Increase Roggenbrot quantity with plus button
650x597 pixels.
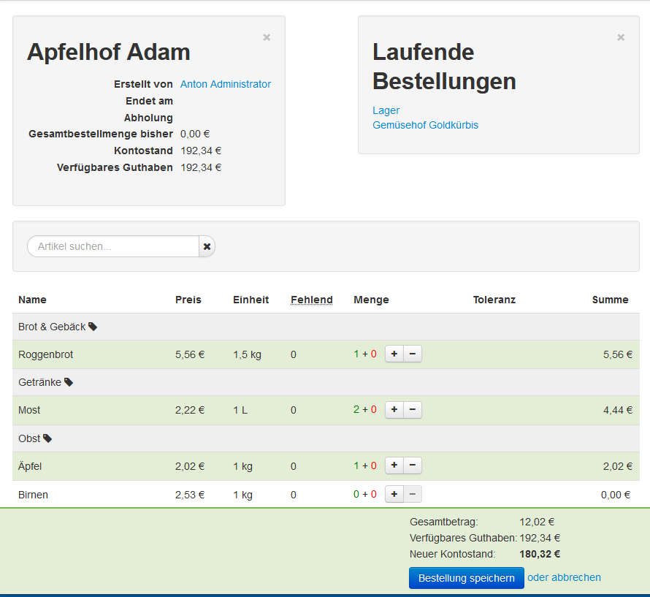(394, 354)
